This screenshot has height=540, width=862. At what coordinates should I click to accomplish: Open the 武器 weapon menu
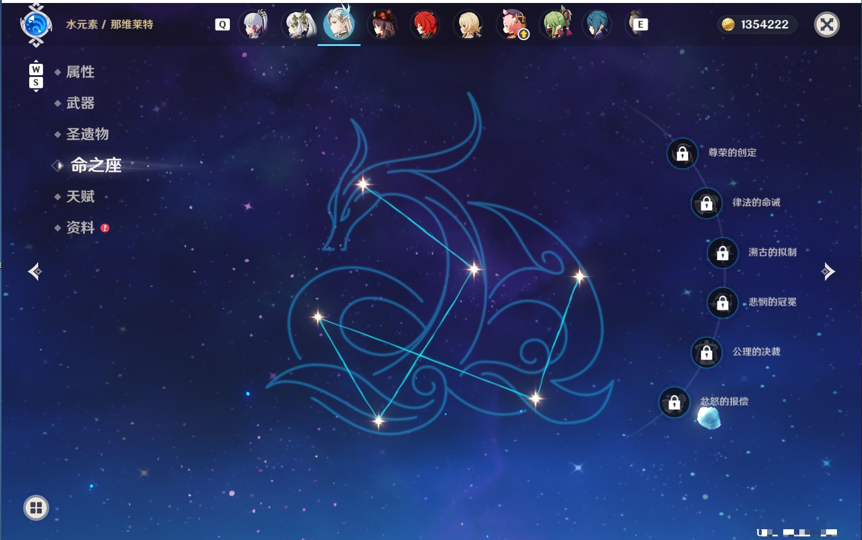point(80,103)
